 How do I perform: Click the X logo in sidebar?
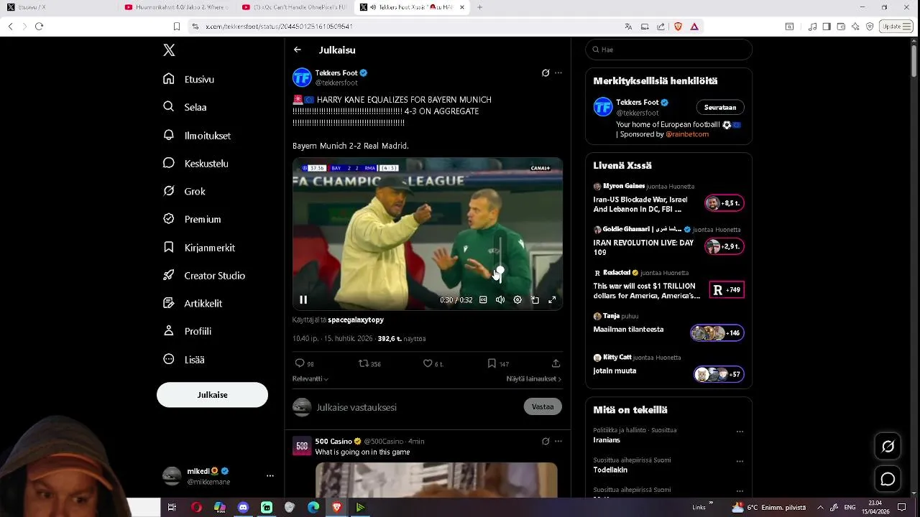pyautogui.click(x=169, y=50)
